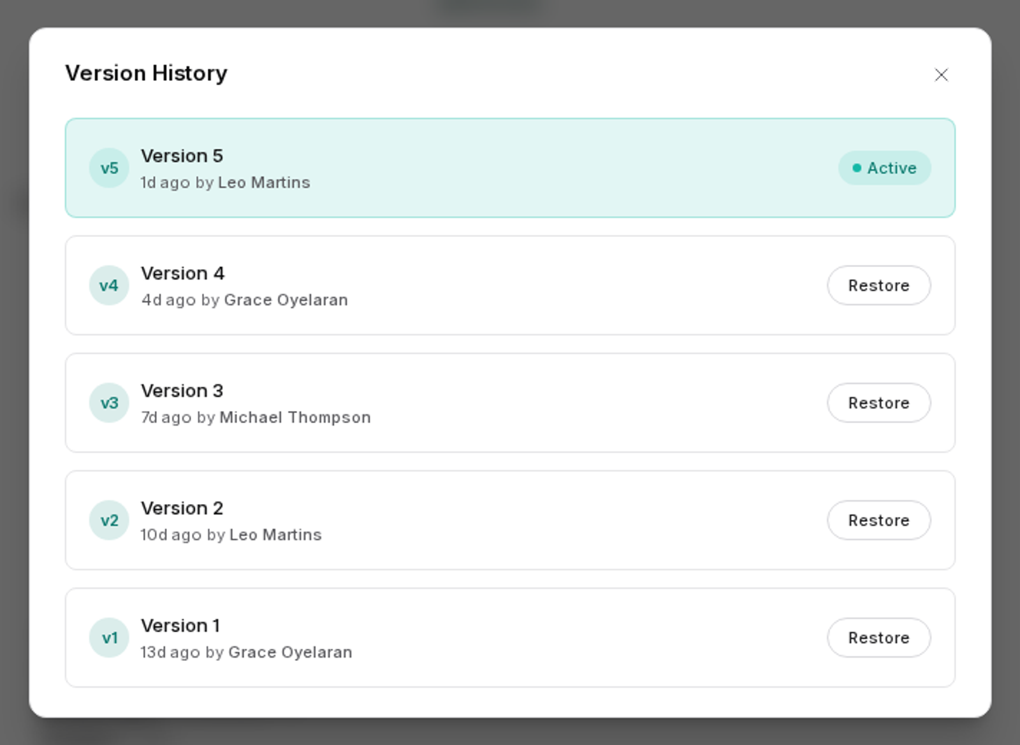
Task: Select the Version 3 title
Action: point(182,390)
